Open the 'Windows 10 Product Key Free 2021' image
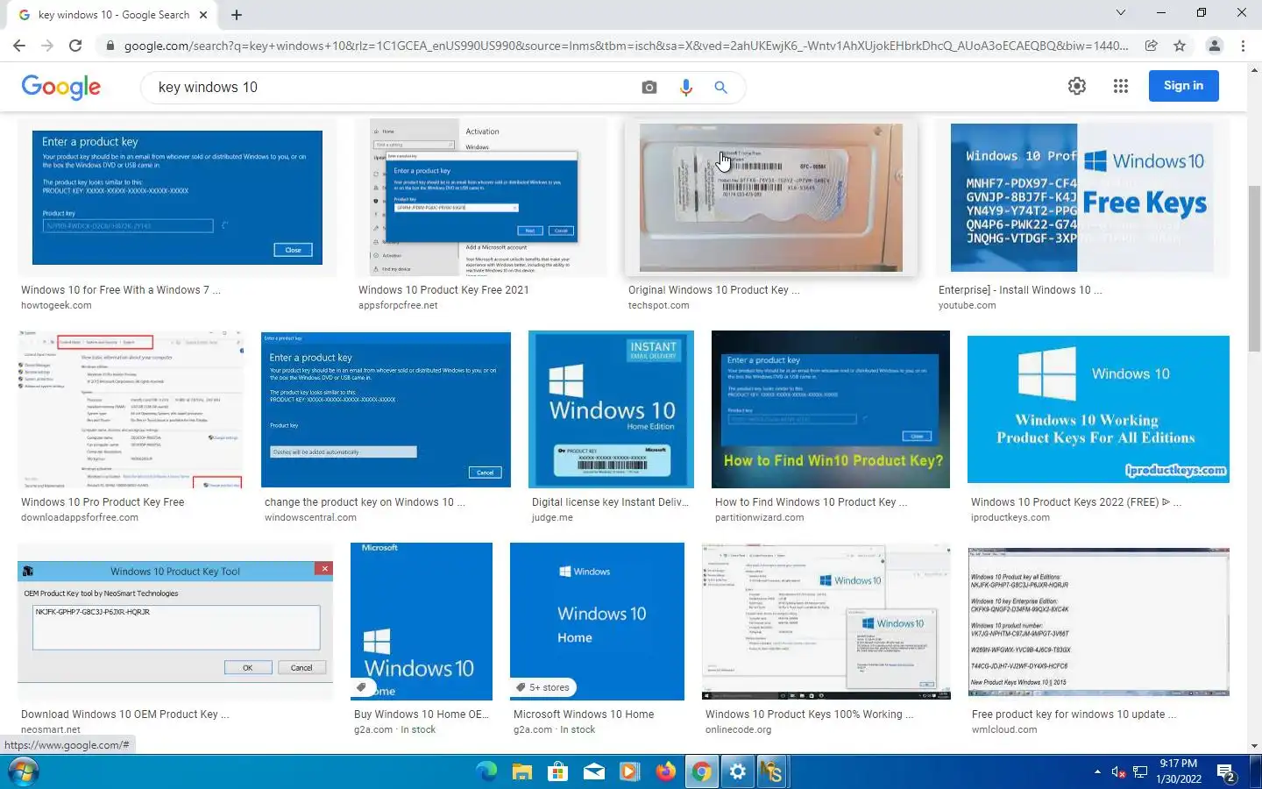Viewport: 1262px width, 789px height. coord(481,197)
